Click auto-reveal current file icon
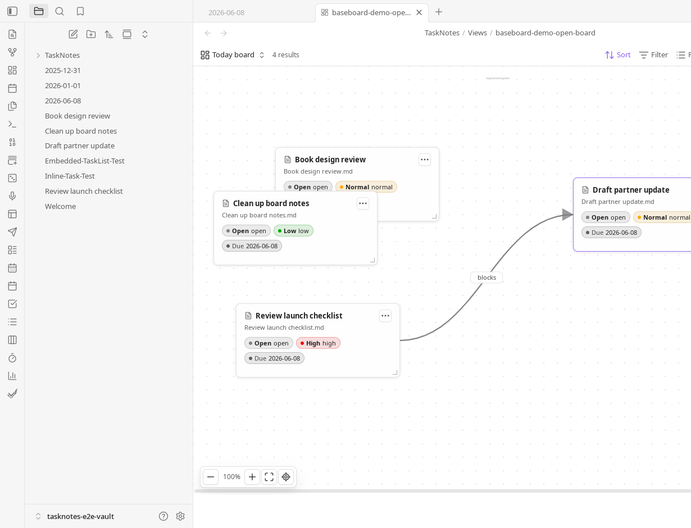 click(127, 34)
